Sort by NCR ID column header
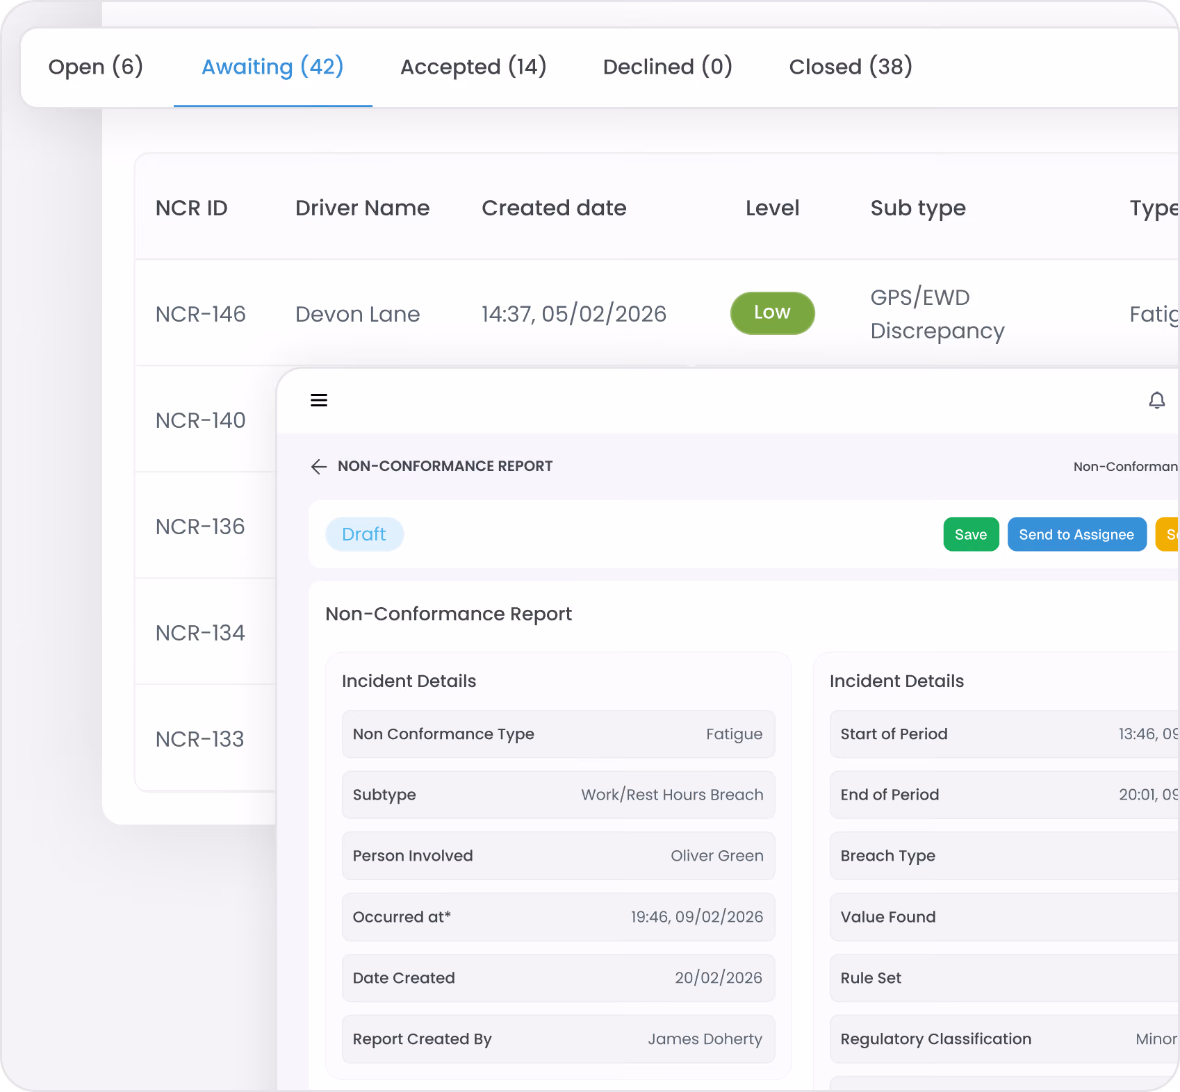This screenshot has height=1092, width=1180. coord(192,208)
